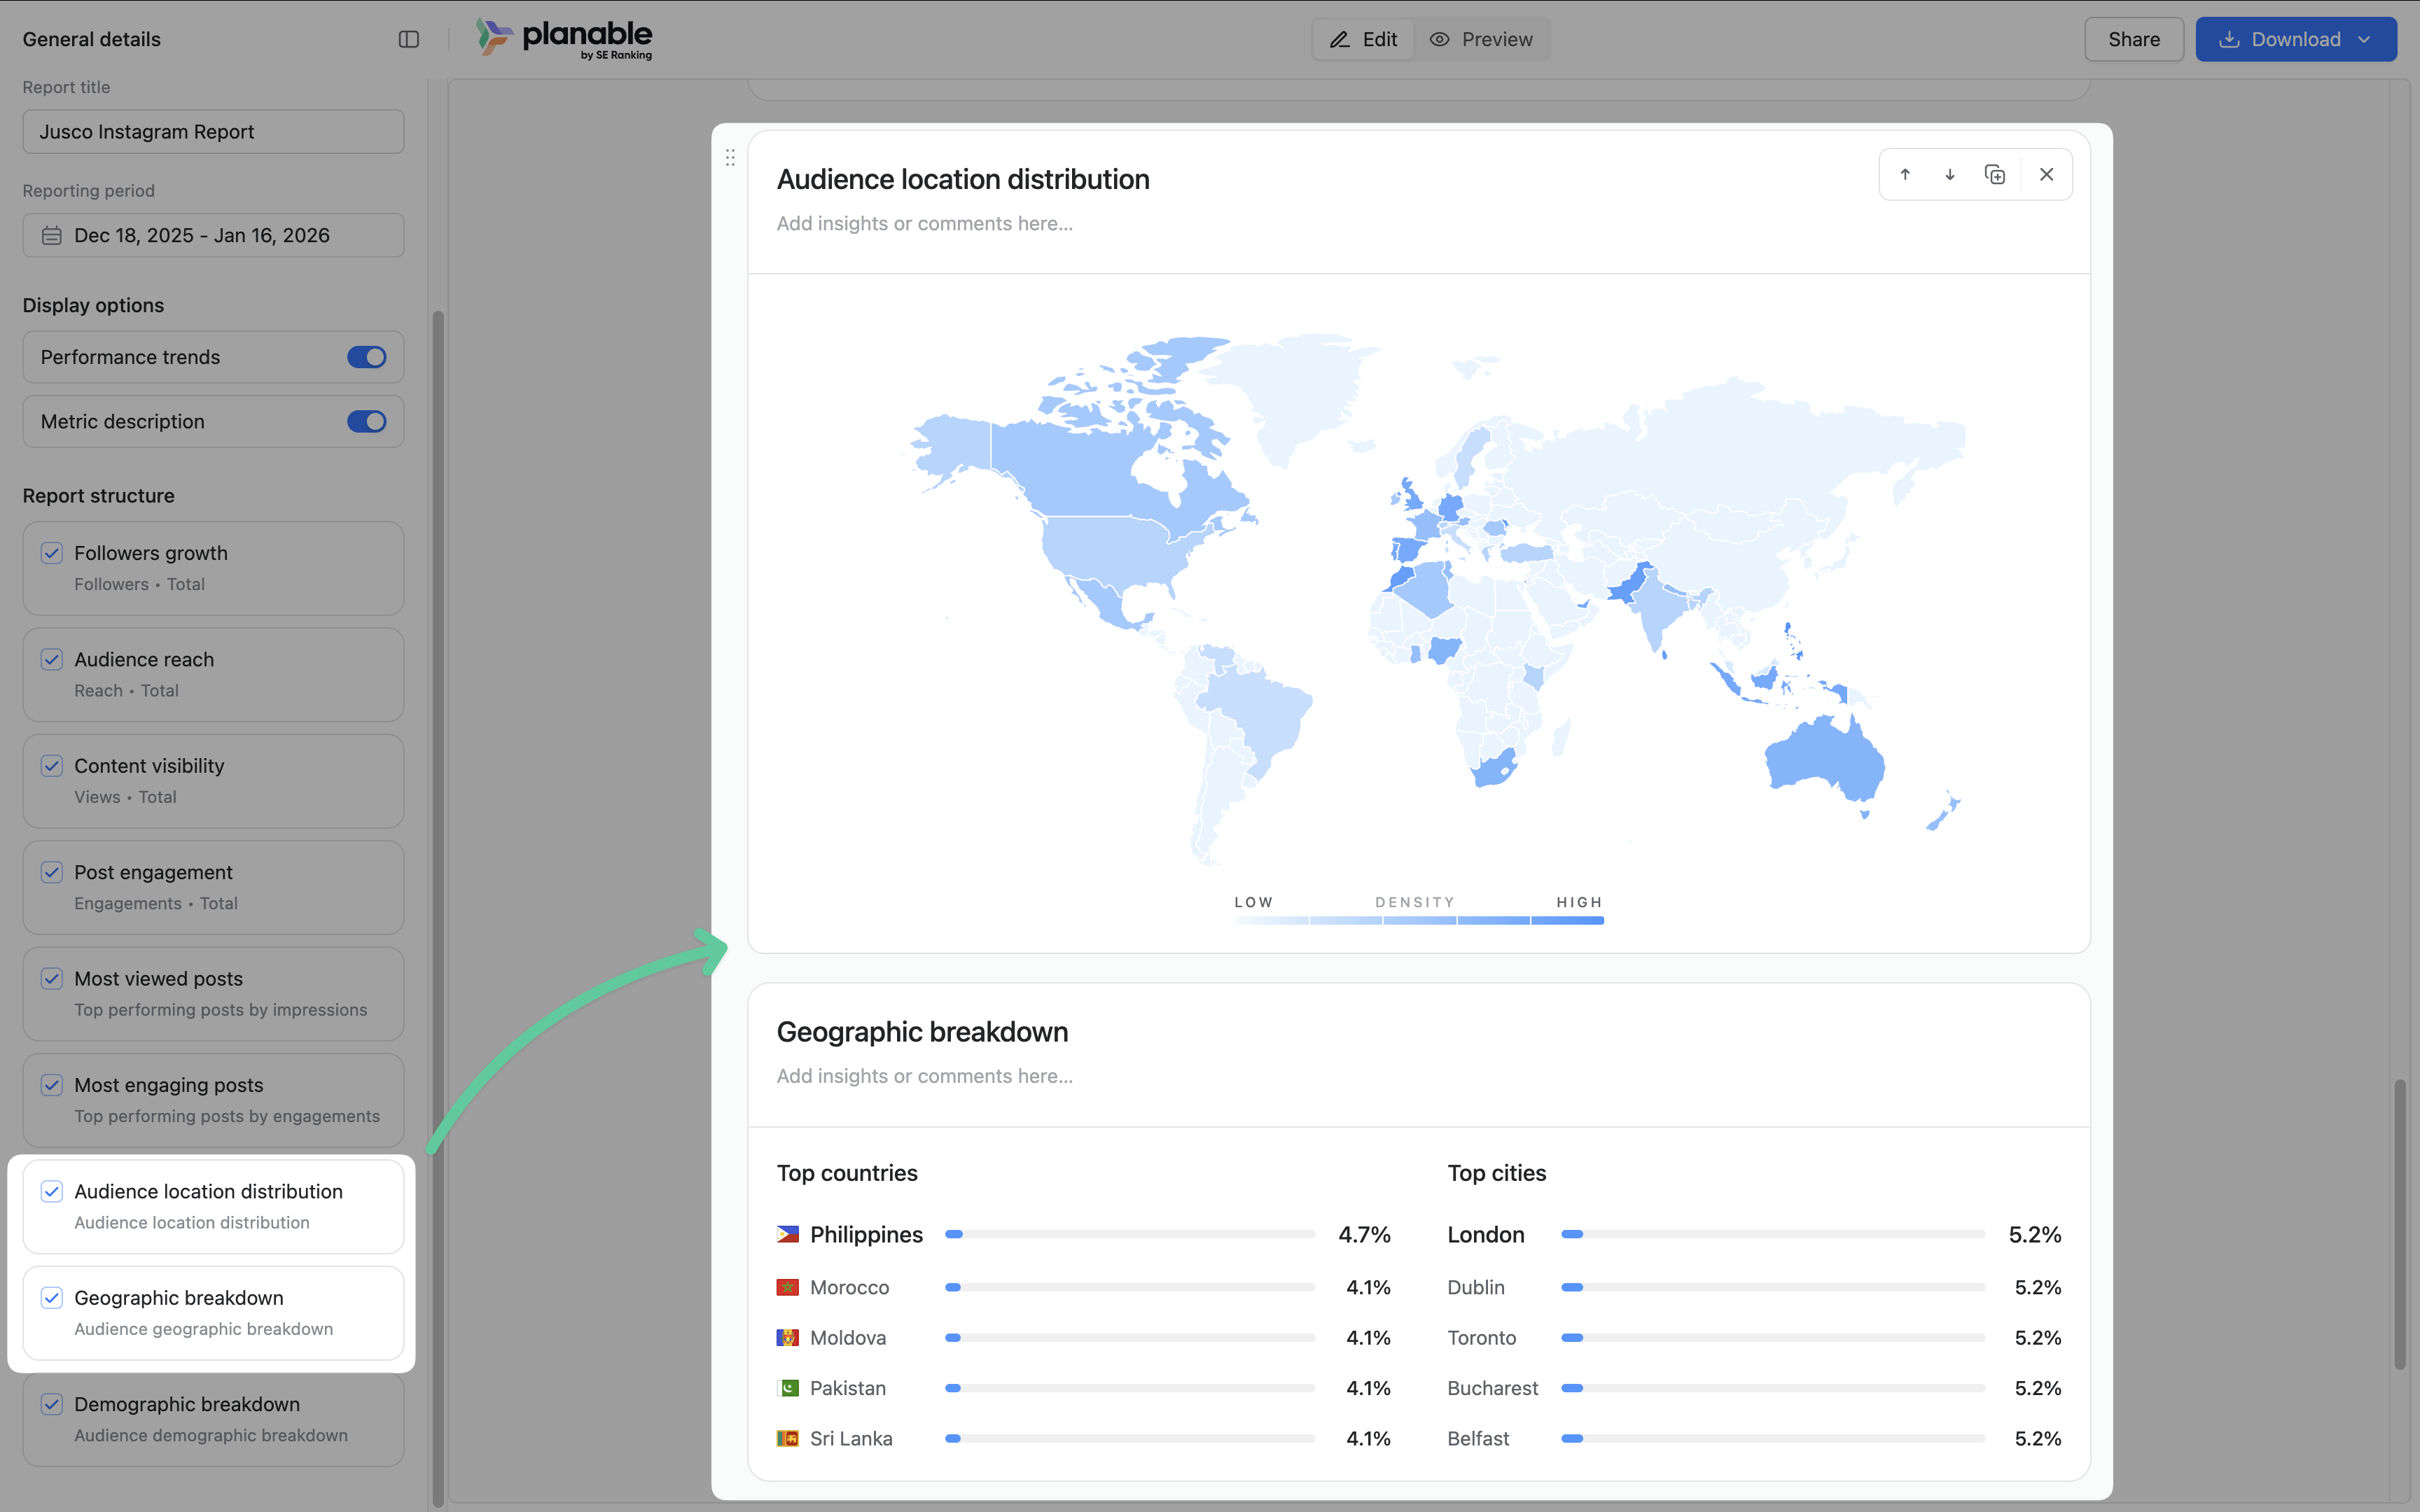The height and width of the screenshot is (1512, 2420).
Task: Disable the Performance trends toggle
Action: pos(366,357)
